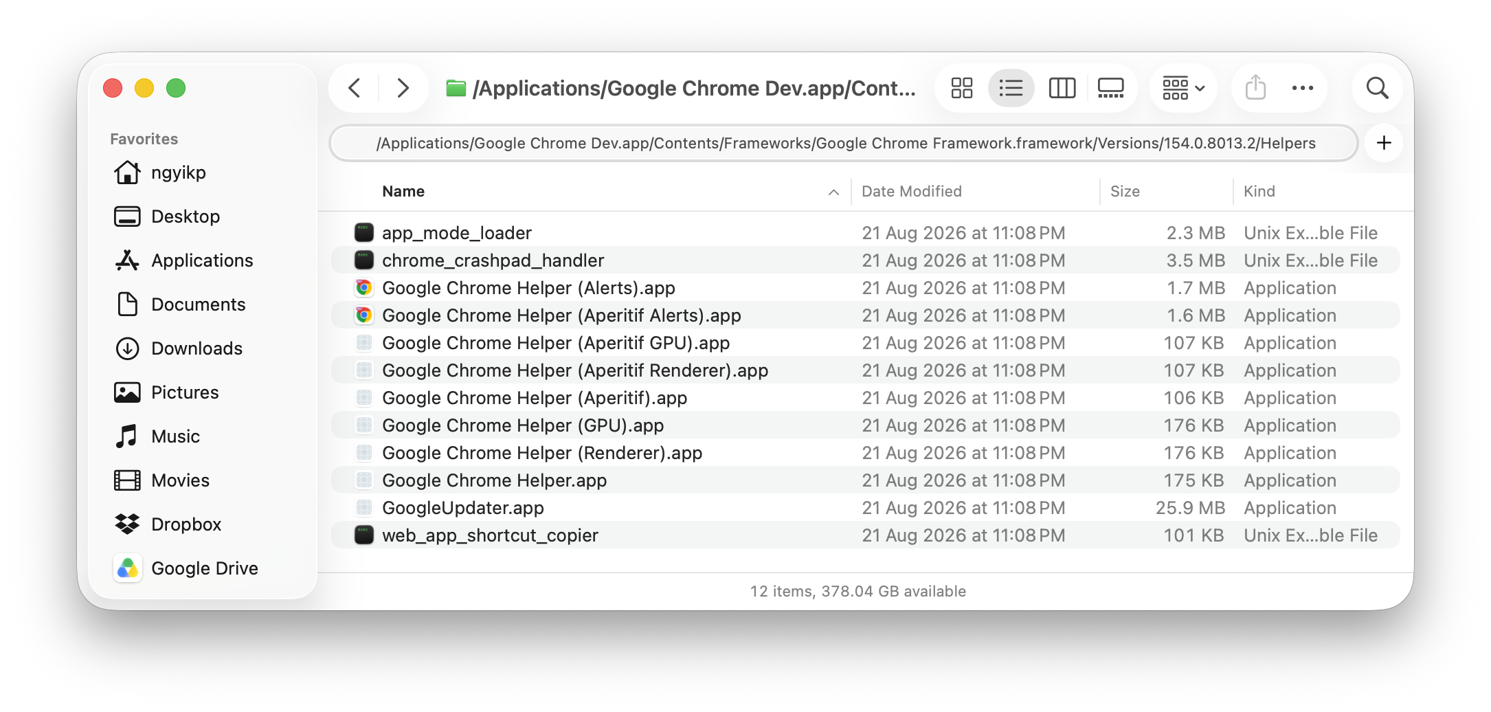Select Google Chrome Helper (GPU).app
This screenshot has width=1491, height=712.
866,425
